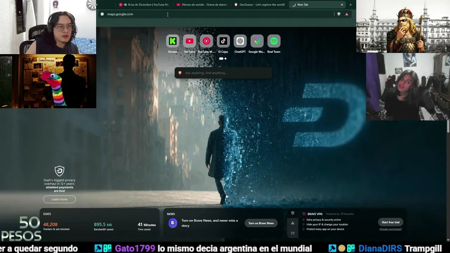450x253 pixels.
Task: Select the first shortcuts page dot
Action: (x=221, y=59)
